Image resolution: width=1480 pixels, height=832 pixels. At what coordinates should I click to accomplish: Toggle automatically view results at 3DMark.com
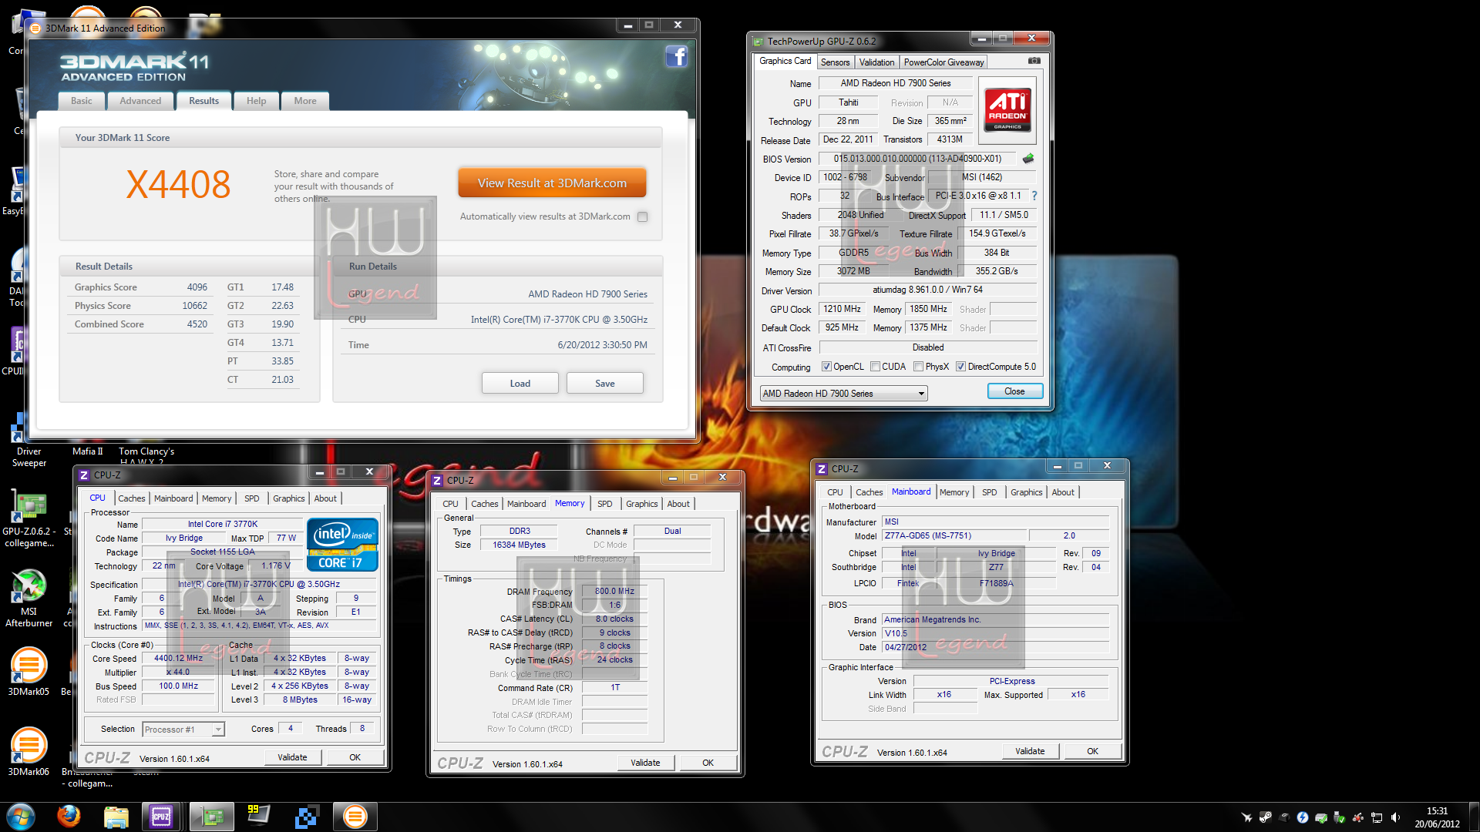[x=643, y=216]
